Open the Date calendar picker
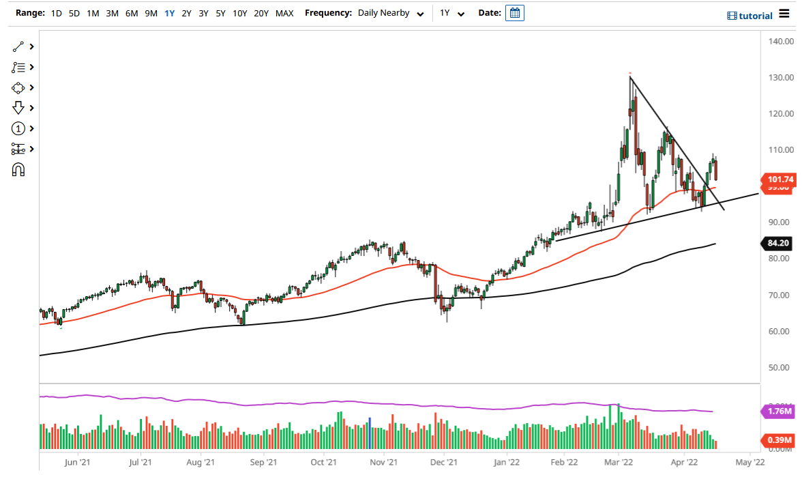 515,12
